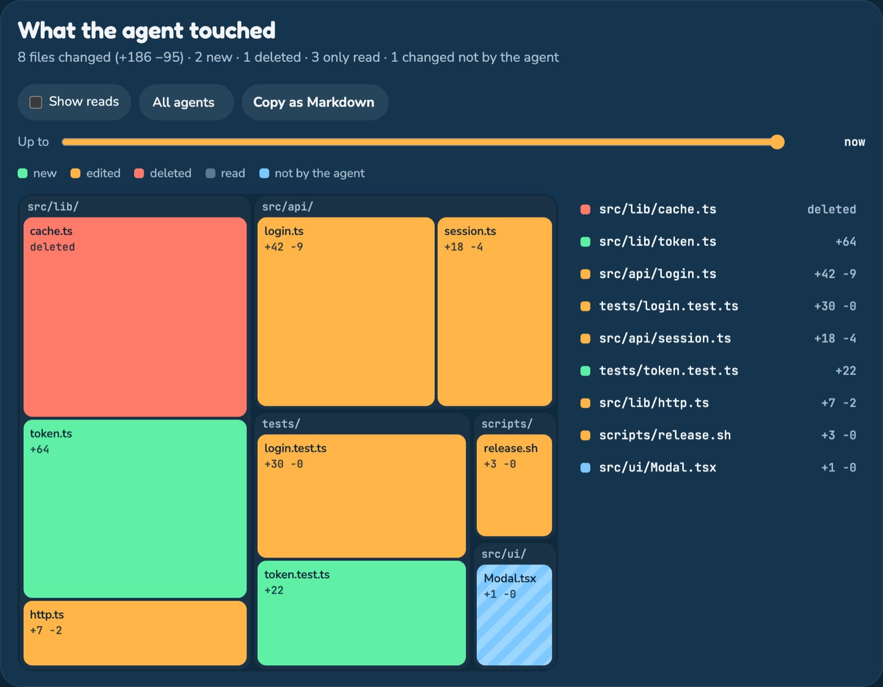Click src/lib/http.ts in the file list

pyautogui.click(x=718, y=403)
